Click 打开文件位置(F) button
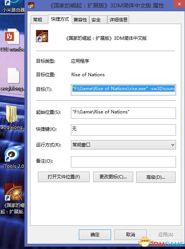Screen dimensions: 185x249 [x=64, y=177]
